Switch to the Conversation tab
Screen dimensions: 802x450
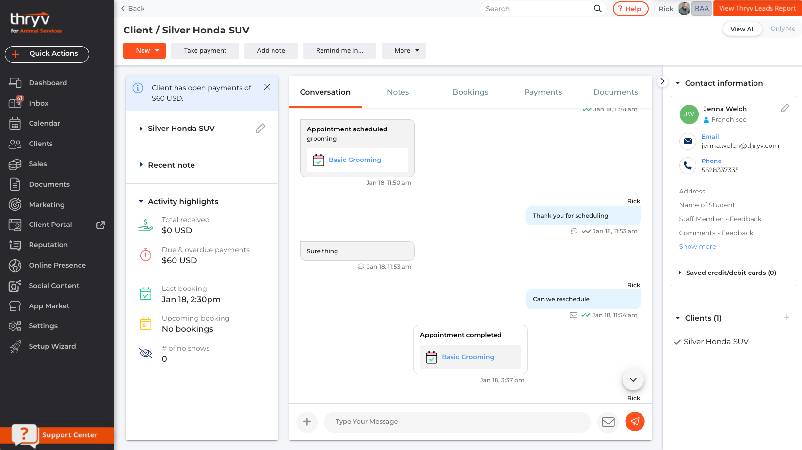325,92
